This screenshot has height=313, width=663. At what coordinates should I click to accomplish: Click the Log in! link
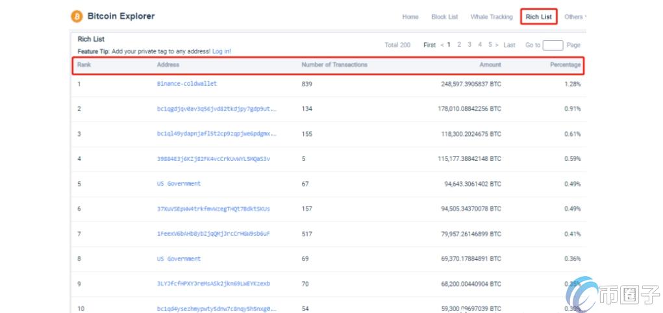tap(221, 51)
